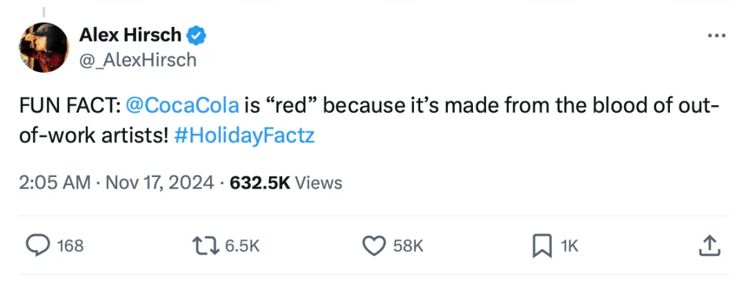This screenshot has height=289, width=749.
Task: Click the 168 replies count
Action: tap(70, 245)
